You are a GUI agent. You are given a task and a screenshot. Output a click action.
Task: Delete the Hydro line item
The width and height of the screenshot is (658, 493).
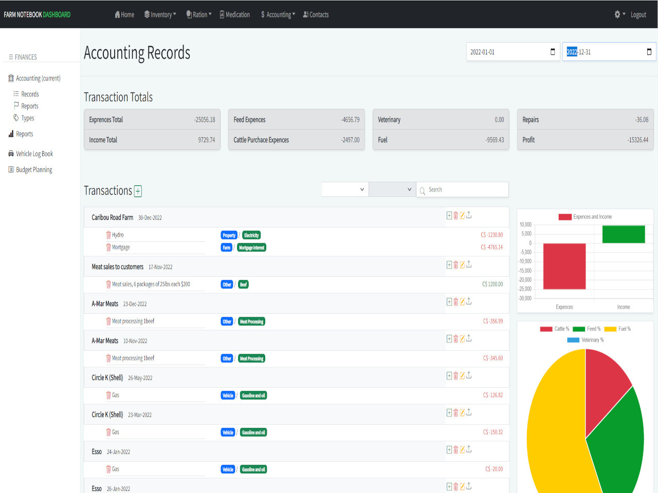click(x=108, y=235)
